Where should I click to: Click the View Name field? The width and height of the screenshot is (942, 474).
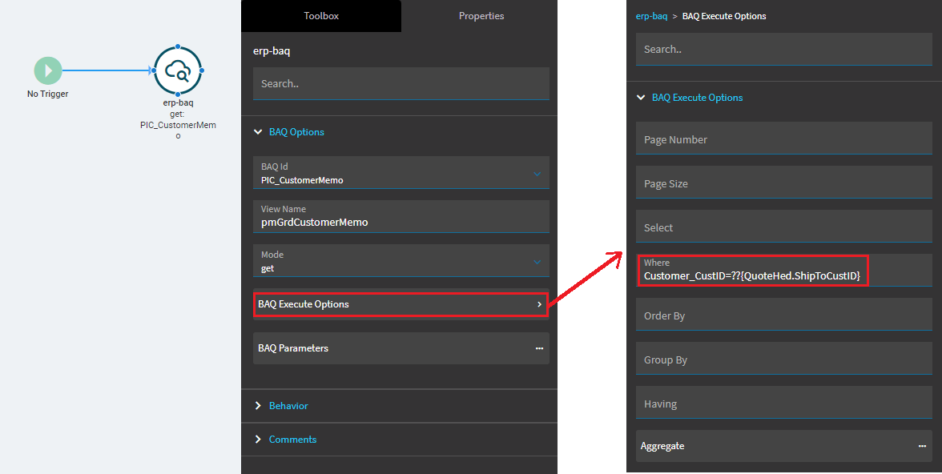[x=401, y=216]
